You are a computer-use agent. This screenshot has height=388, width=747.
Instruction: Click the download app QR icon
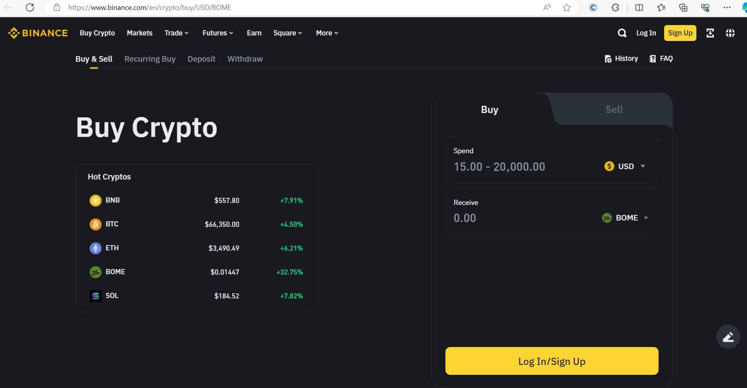pos(710,33)
